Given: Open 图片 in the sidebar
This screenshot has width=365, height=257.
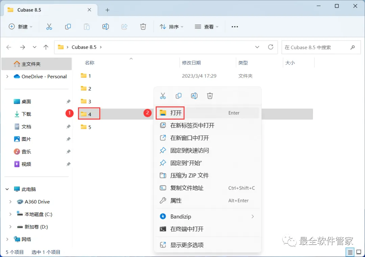Looking at the screenshot, I should (26, 139).
